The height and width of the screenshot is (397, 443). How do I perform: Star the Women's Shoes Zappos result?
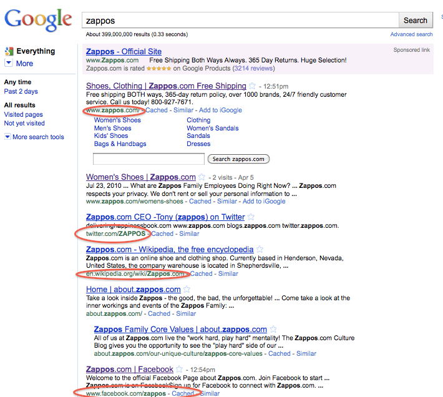202,177
